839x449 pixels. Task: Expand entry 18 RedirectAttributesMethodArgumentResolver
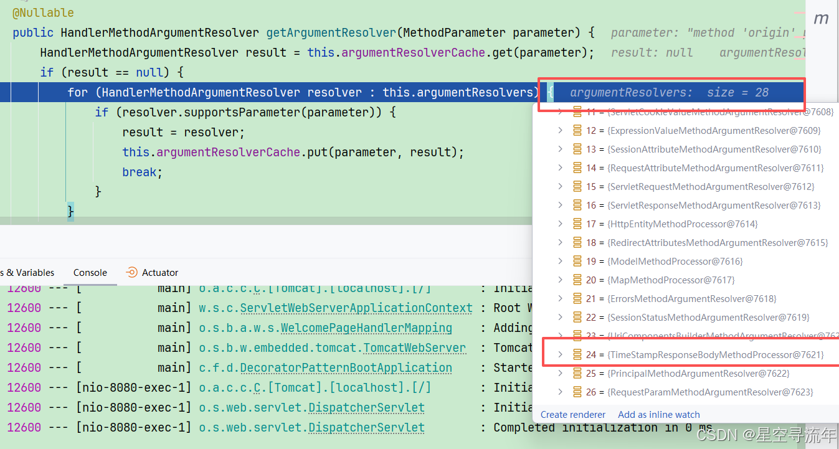(x=560, y=242)
